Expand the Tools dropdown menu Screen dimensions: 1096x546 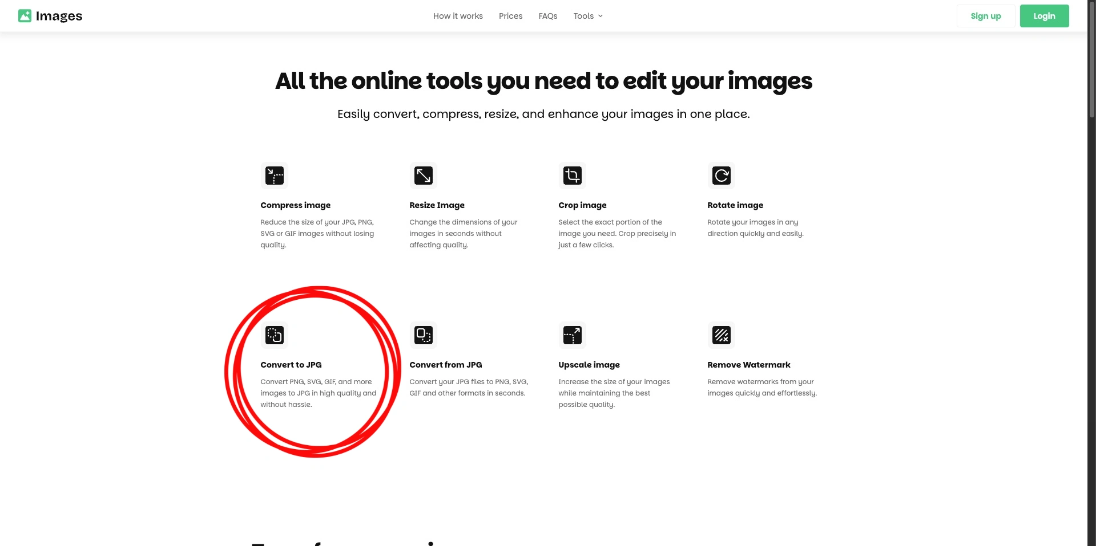tap(588, 16)
